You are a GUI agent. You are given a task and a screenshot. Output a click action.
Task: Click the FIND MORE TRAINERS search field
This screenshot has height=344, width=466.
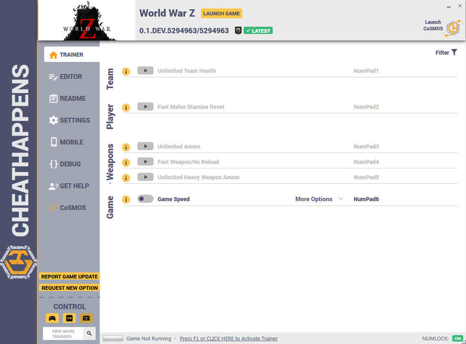point(63,333)
